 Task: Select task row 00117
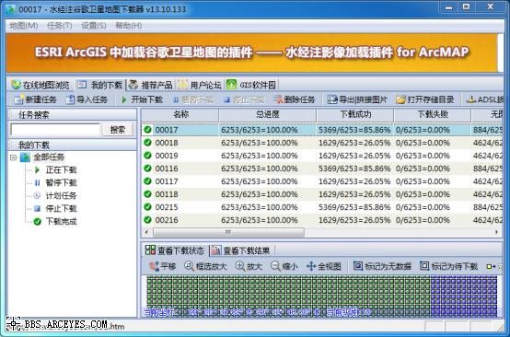coord(322,181)
